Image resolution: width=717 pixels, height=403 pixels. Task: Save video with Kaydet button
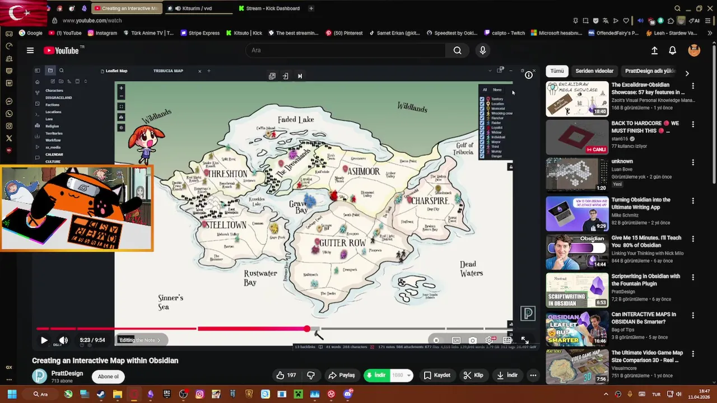(x=437, y=375)
